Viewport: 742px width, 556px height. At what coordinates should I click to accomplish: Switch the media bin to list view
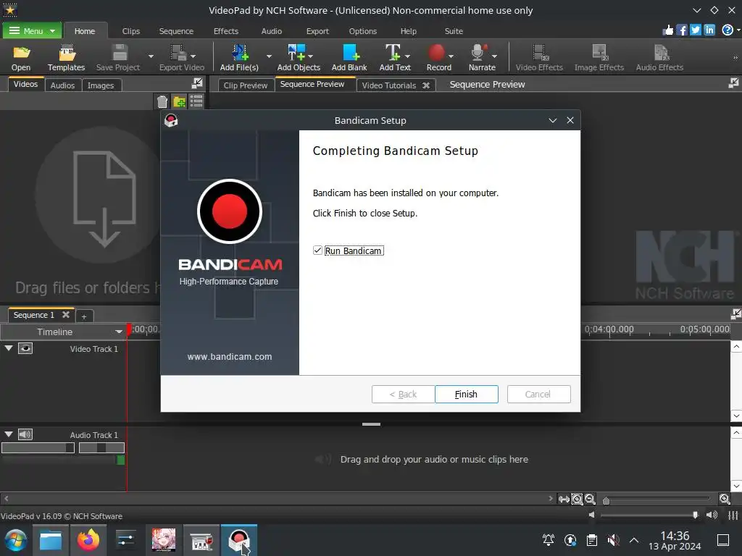pos(196,101)
